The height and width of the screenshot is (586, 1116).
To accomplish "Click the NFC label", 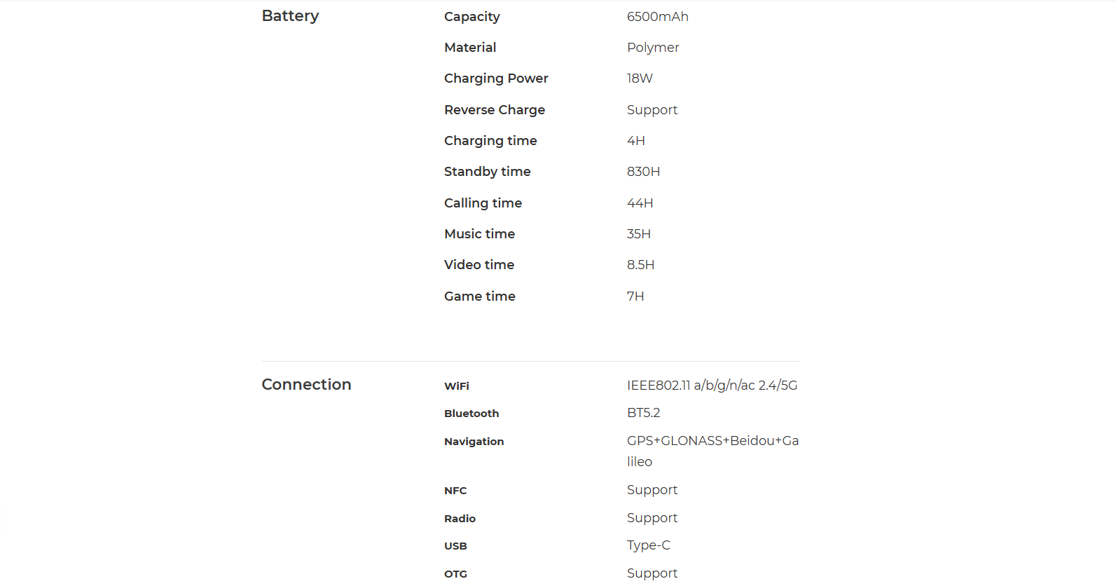I will pos(455,491).
